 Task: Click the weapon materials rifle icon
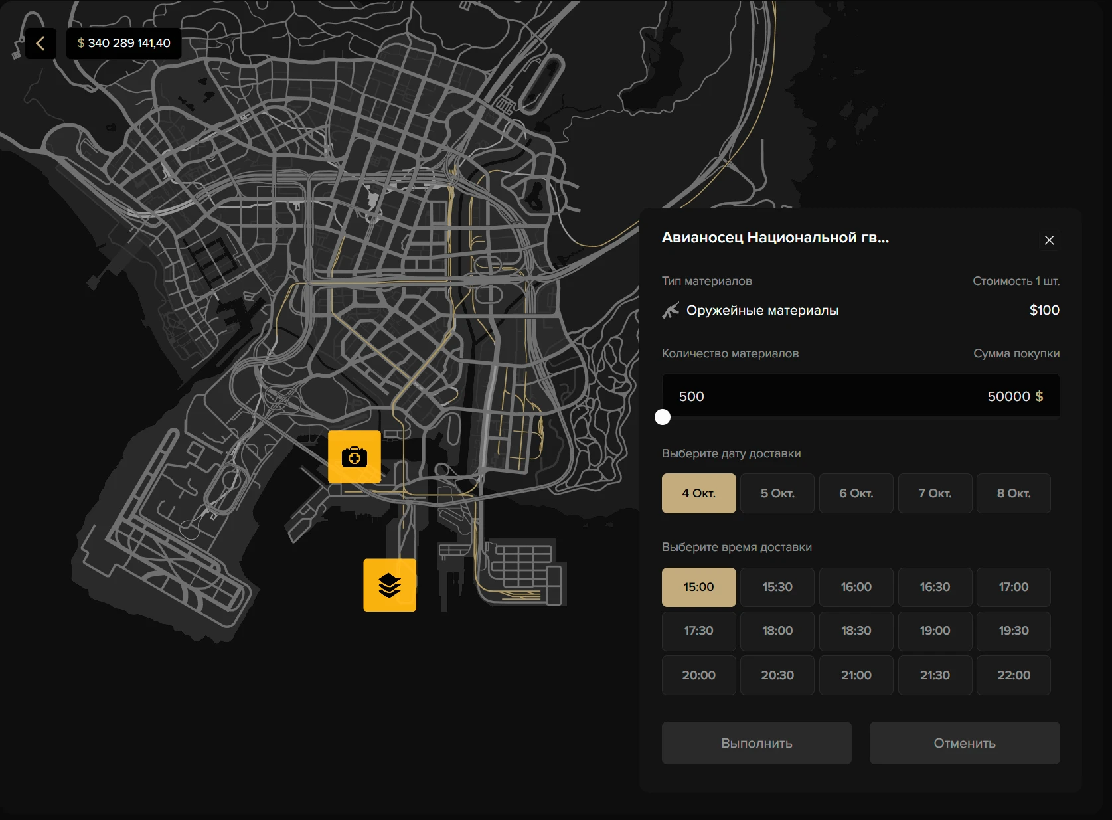tap(671, 311)
